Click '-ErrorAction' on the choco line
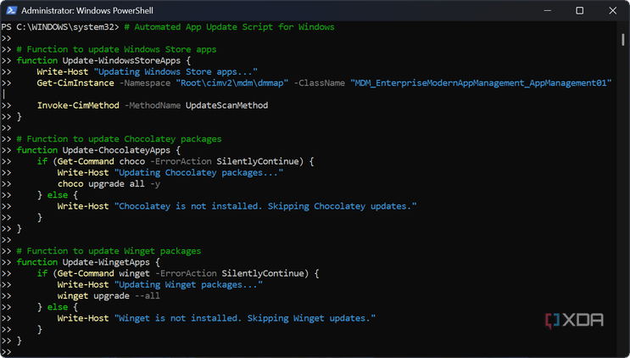The width and height of the screenshot is (630, 358). coord(181,161)
